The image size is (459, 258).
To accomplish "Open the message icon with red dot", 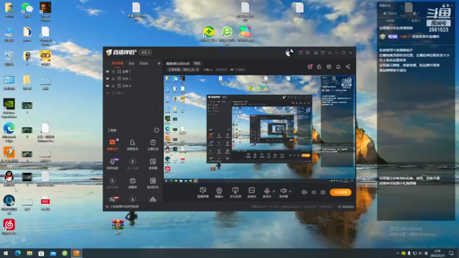I will tap(301, 53).
